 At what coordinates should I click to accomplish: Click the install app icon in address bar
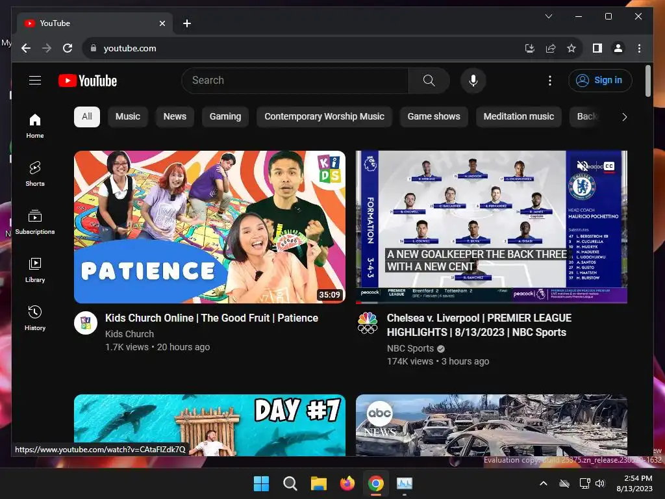point(530,48)
